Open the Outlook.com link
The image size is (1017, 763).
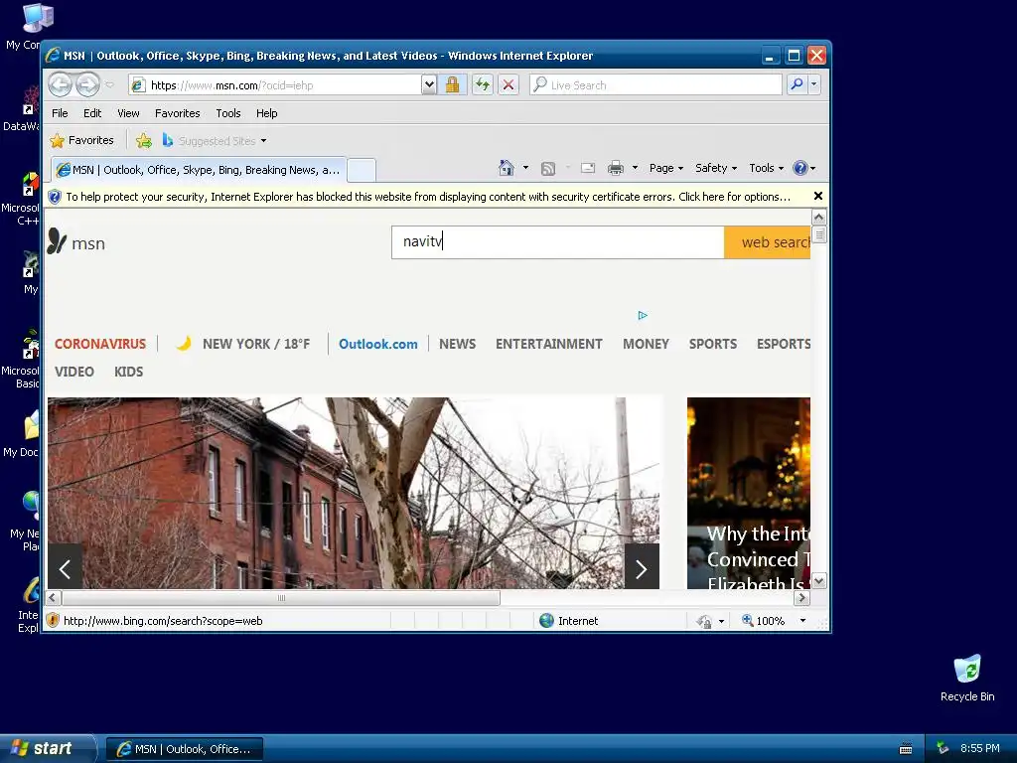pos(378,344)
